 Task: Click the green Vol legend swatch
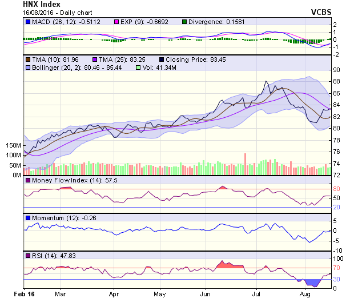click(x=138, y=67)
